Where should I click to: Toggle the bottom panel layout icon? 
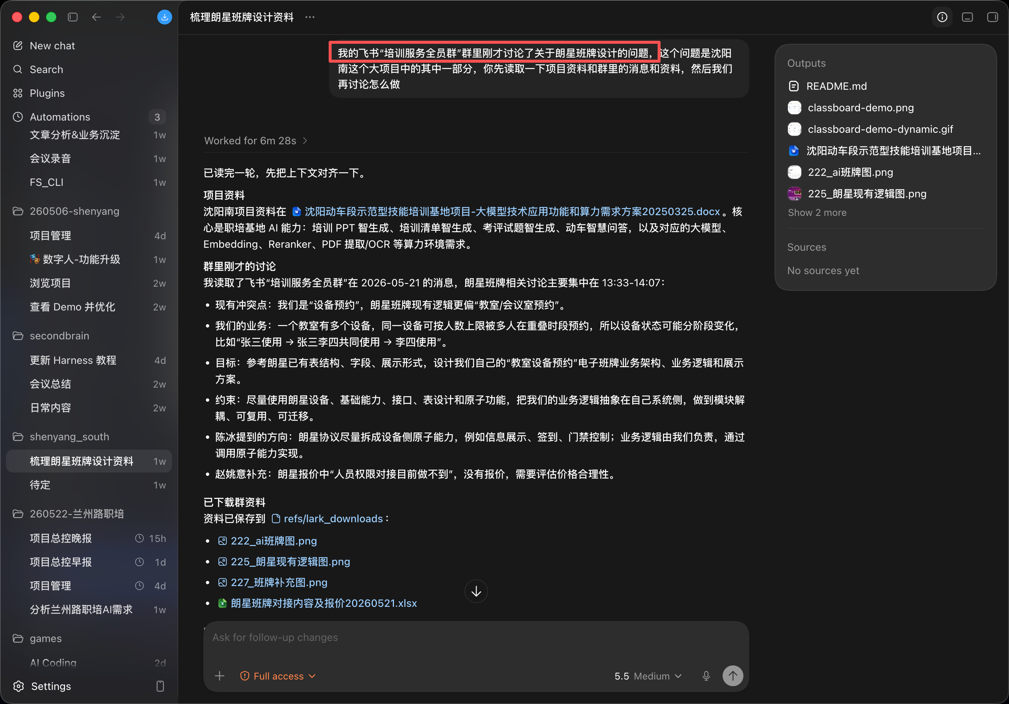[967, 17]
